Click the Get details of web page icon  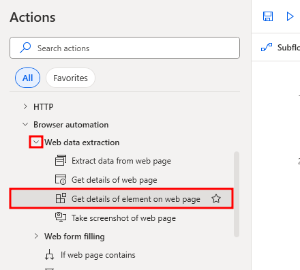[x=61, y=179]
